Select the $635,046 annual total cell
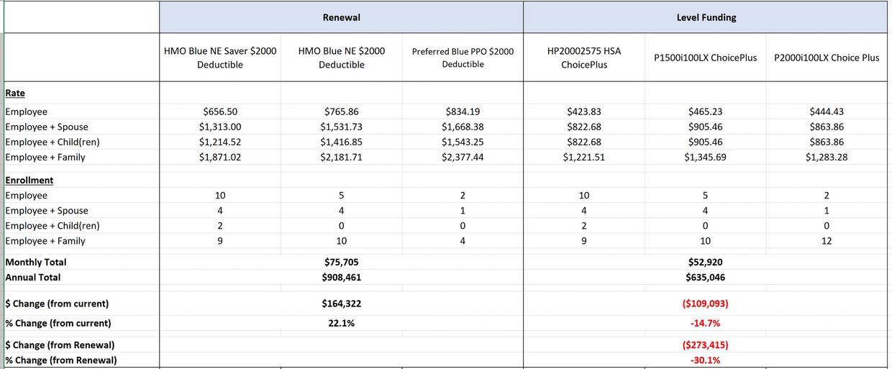 tap(705, 277)
